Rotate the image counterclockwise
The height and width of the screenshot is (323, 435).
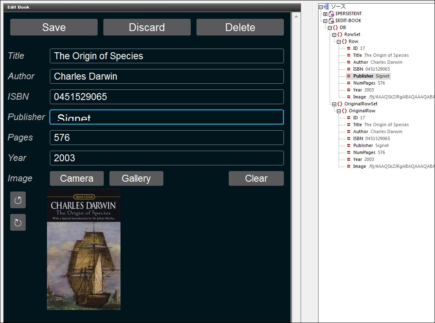(18, 200)
